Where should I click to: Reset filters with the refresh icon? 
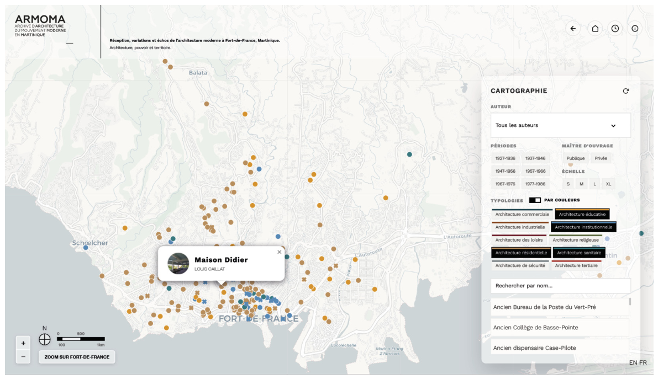626,91
